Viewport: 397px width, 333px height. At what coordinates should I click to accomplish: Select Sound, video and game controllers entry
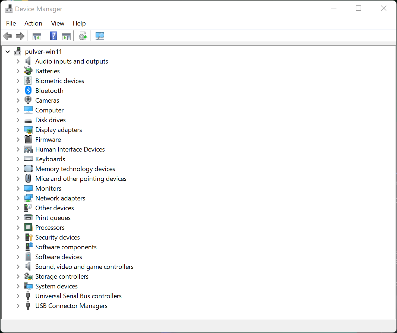(x=84, y=266)
